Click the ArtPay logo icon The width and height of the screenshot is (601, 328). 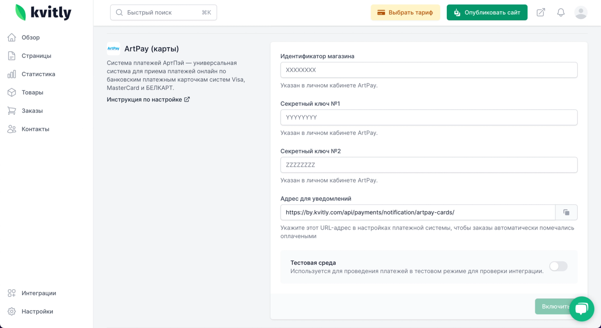click(x=114, y=49)
